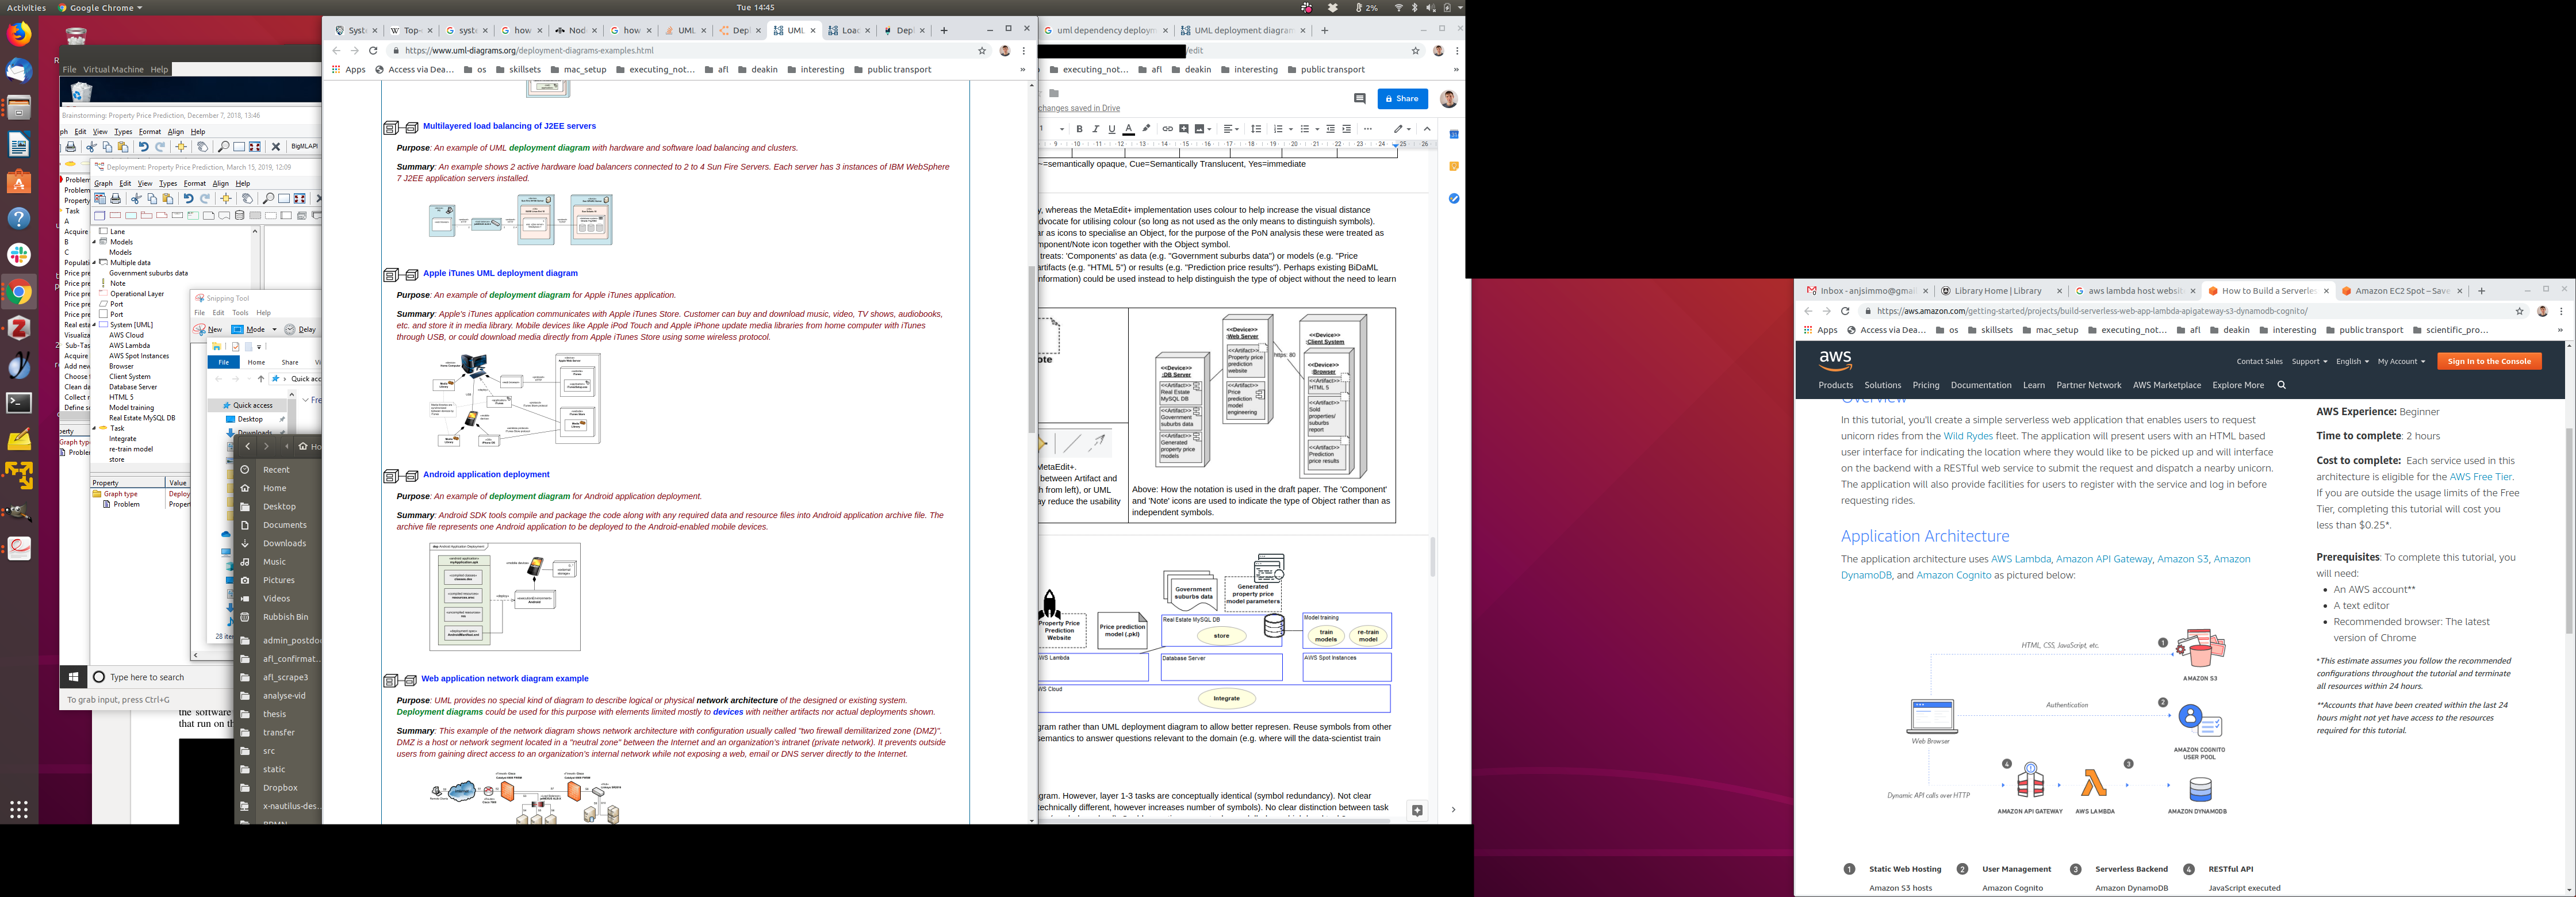Click the AWS search magnifier icon
The image size is (2576, 897).
[x=2281, y=385]
